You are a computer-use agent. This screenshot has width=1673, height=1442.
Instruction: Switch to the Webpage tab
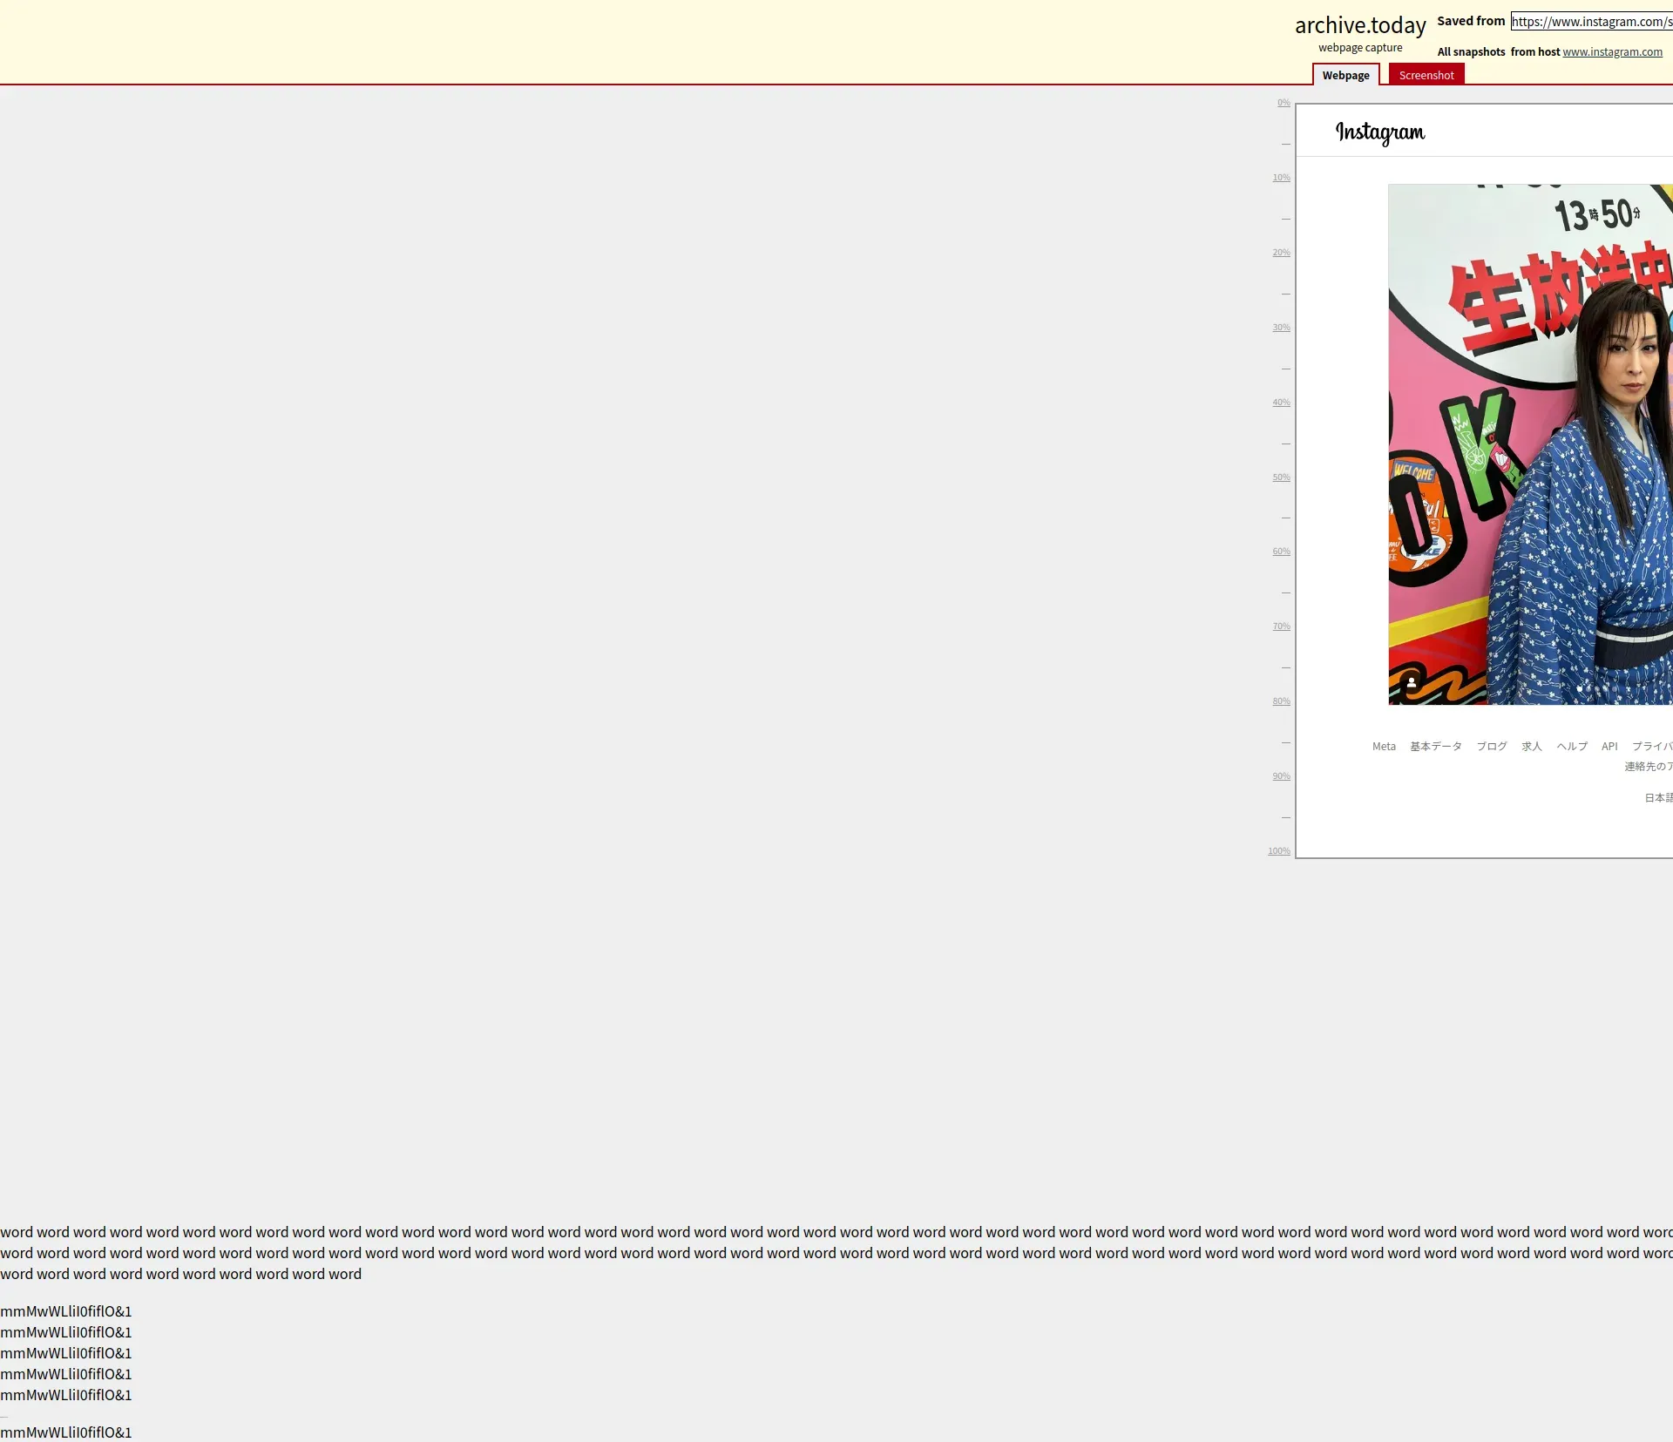(1346, 75)
